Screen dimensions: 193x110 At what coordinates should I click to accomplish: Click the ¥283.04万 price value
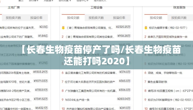coord(124,99)
